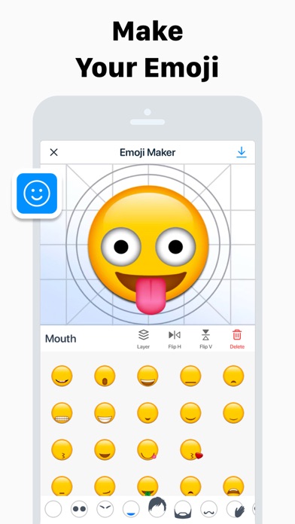Close the Emoji Maker editor with X
This screenshot has height=524, width=295.
[53, 152]
